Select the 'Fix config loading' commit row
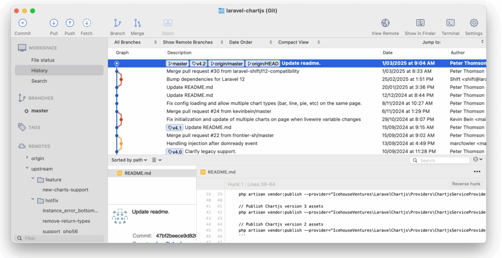502x258 pixels. coord(297,103)
